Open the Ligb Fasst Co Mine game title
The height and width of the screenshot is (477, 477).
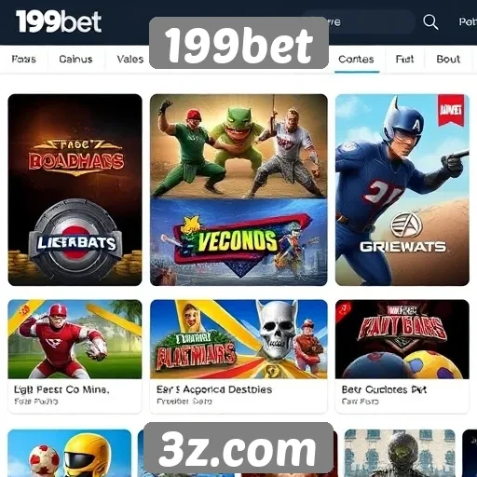click(61, 389)
